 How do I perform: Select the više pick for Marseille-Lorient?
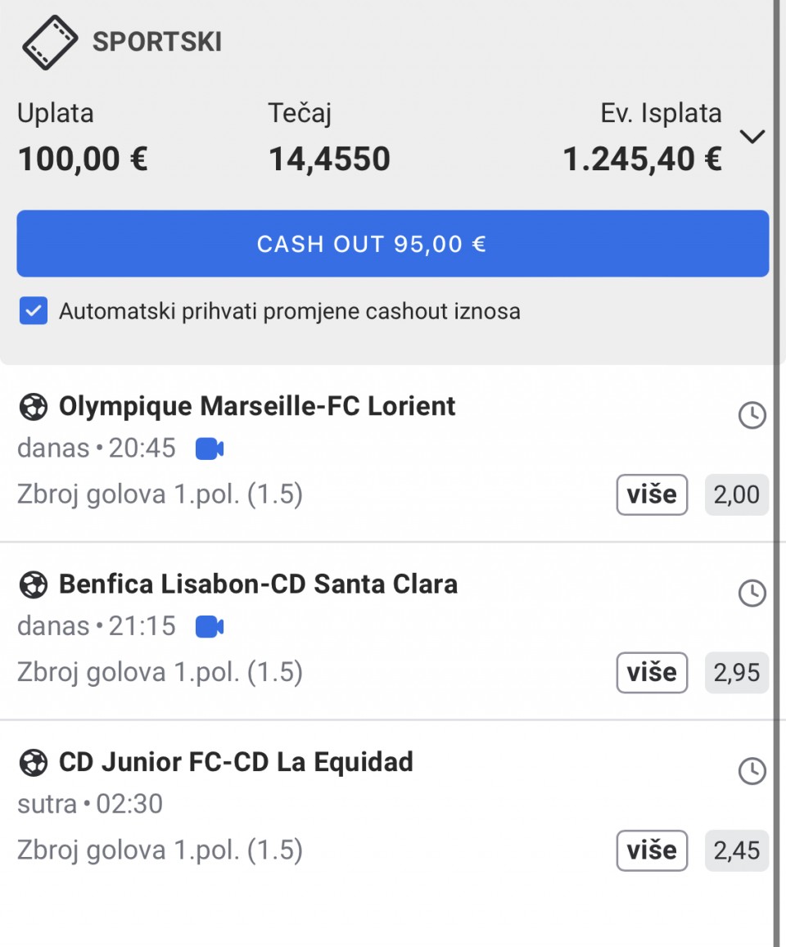click(x=652, y=494)
